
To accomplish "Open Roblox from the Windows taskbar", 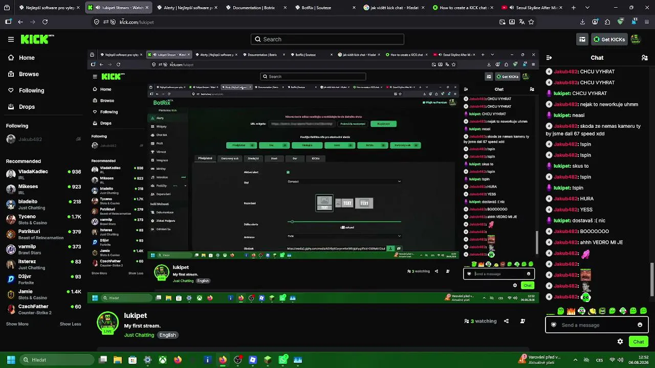I will point(252,360).
